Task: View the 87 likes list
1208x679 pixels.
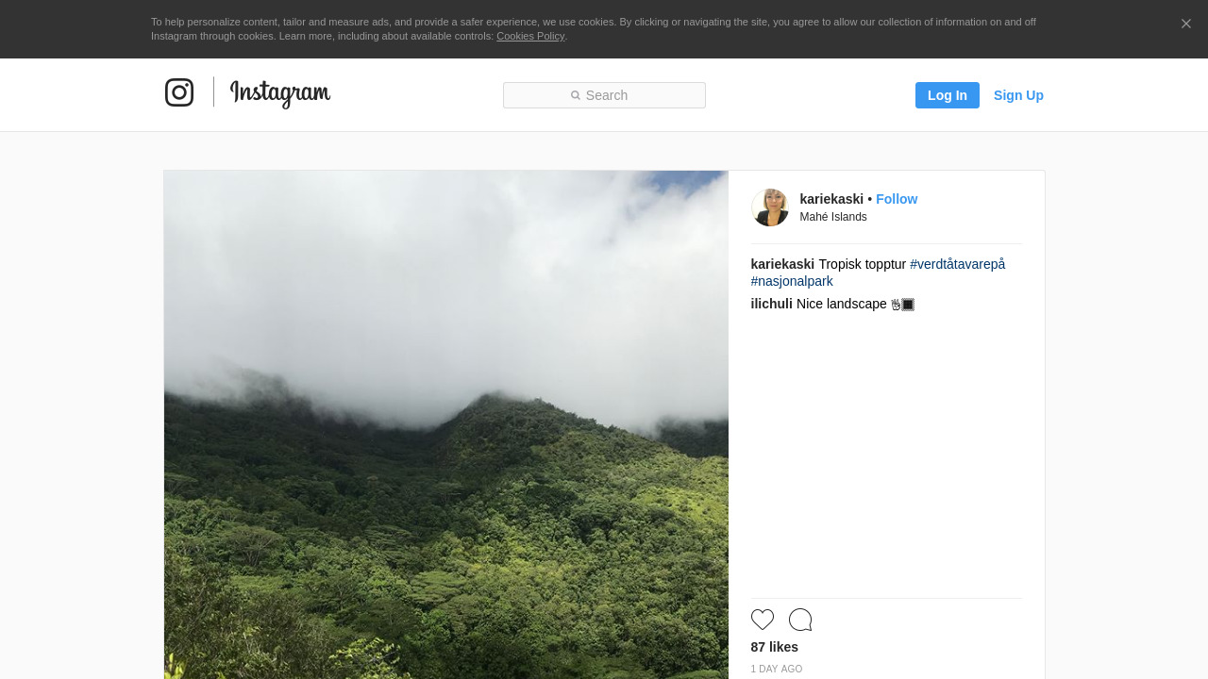Action: coord(775,647)
